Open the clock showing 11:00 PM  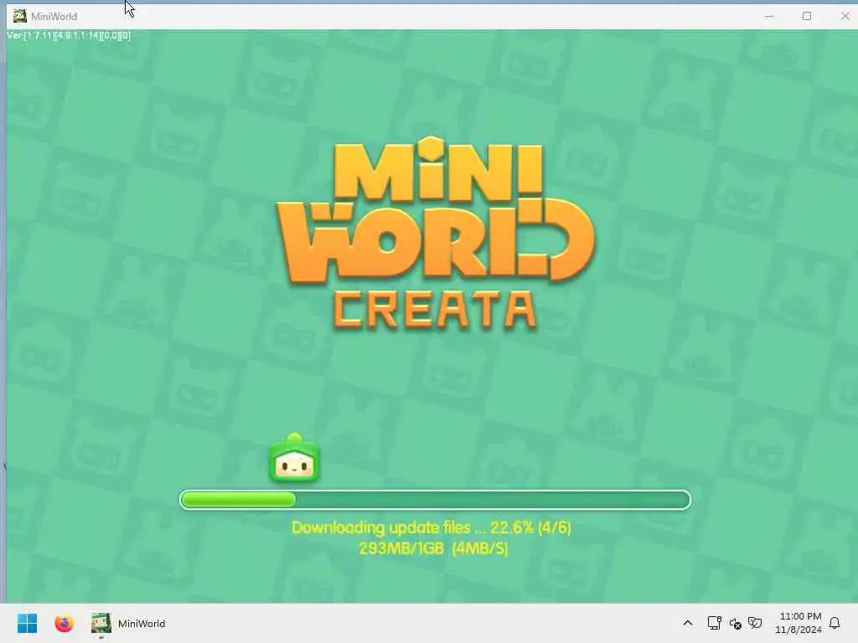point(799,623)
